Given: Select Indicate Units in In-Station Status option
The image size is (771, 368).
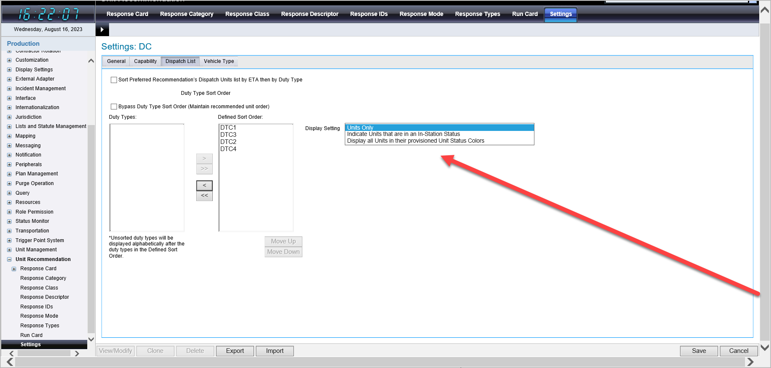Looking at the screenshot, I should tap(403, 134).
